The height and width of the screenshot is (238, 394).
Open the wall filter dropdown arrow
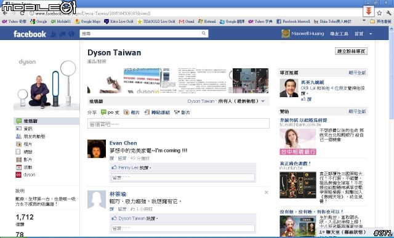click(263, 101)
